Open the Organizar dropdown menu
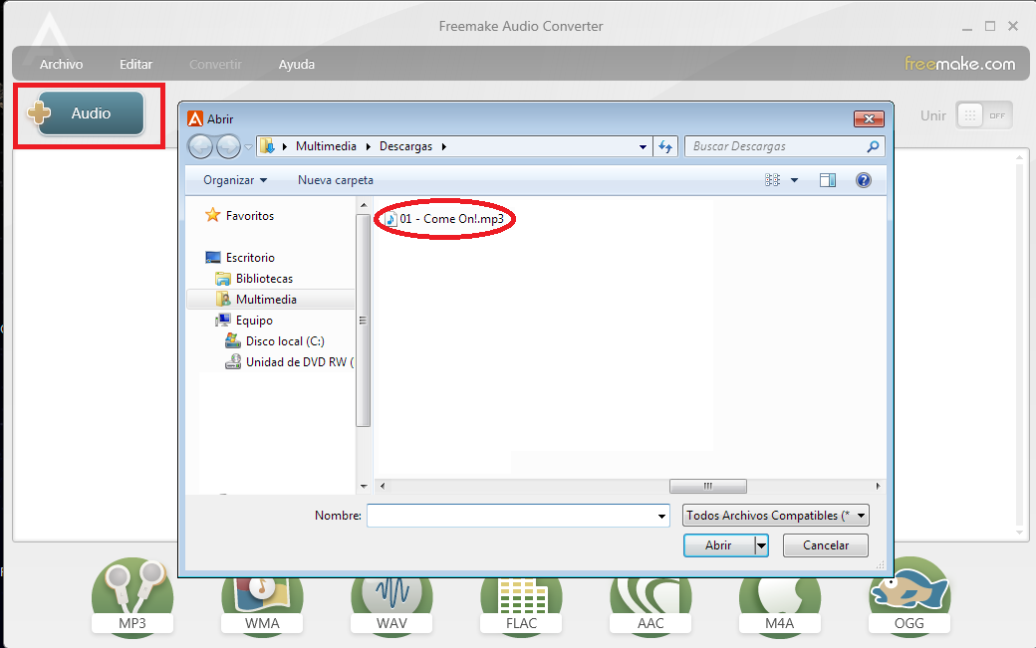 coord(235,180)
